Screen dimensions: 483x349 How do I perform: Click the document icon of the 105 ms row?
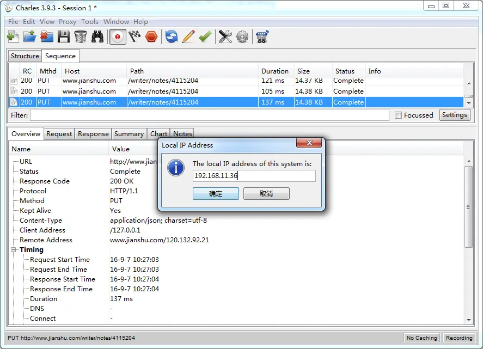(x=13, y=91)
